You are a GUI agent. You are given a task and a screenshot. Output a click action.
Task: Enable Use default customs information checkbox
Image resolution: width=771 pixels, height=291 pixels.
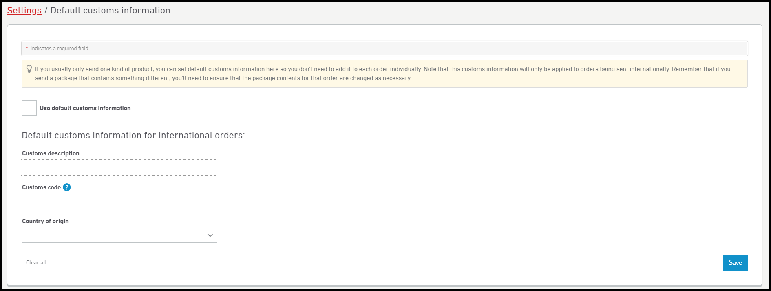[29, 108]
